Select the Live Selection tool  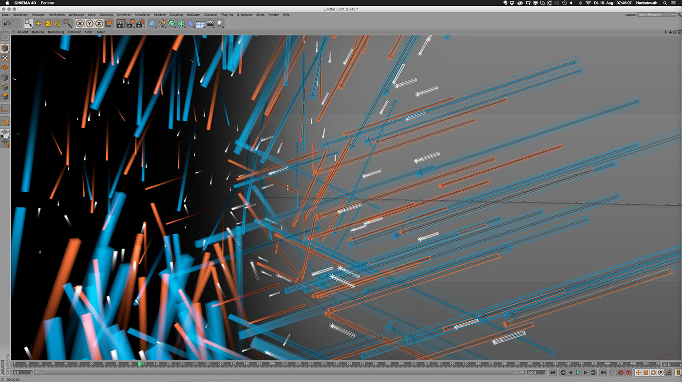[x=29, y=23]
